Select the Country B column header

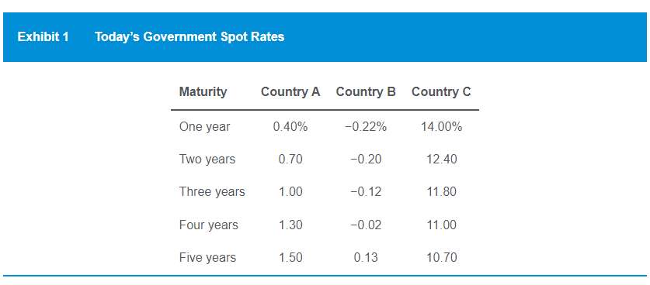[366, 91]
